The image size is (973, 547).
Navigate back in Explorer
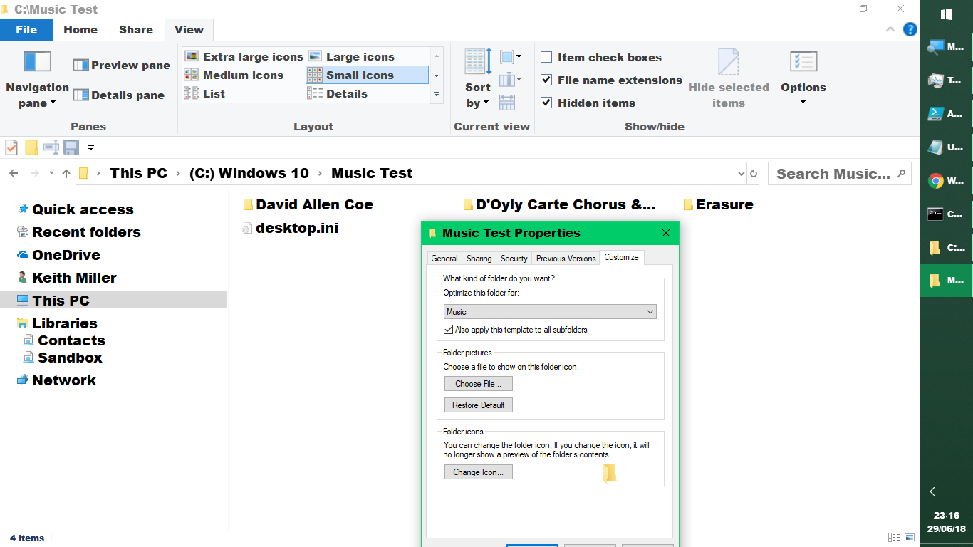coord(14,173)
